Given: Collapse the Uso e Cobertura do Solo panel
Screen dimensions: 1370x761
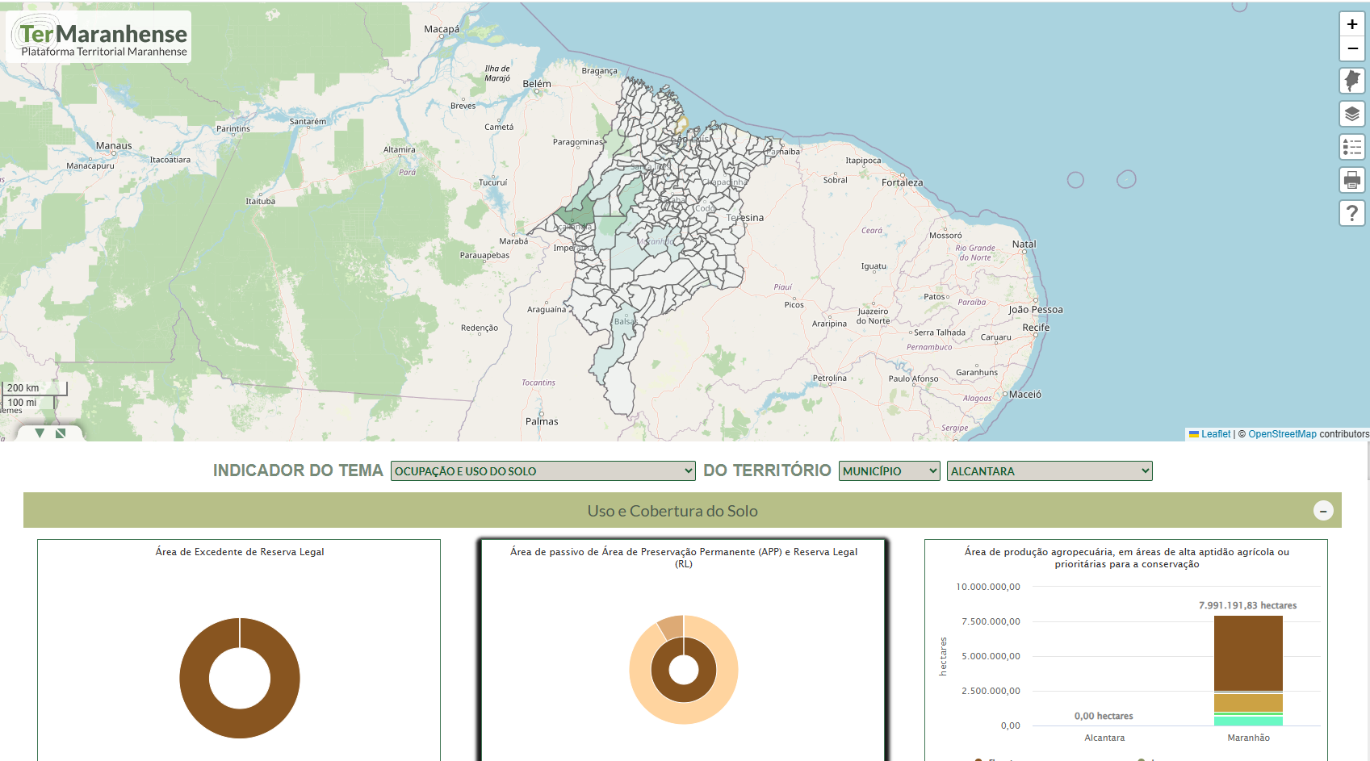Looking at the screenshot, I should 1322,511.
